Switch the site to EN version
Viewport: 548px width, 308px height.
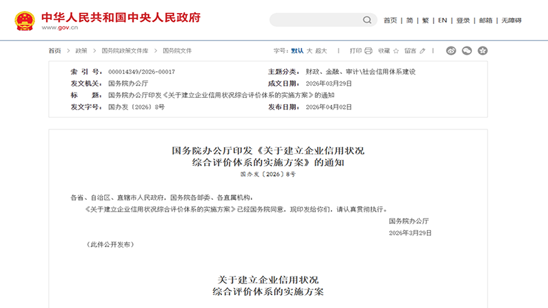(443, 21)
